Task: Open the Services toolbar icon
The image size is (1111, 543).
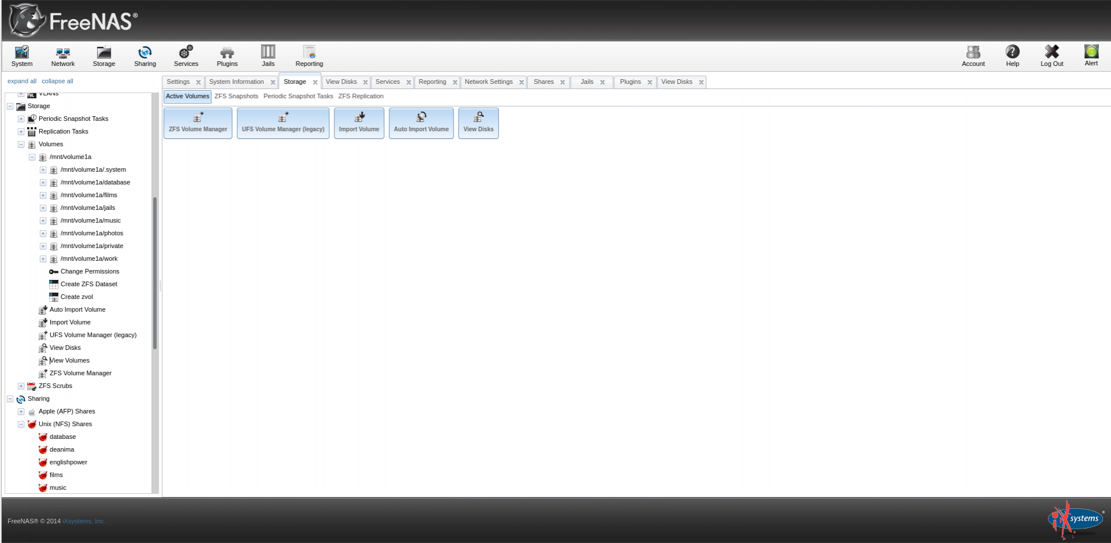Action: pos(186,56)
